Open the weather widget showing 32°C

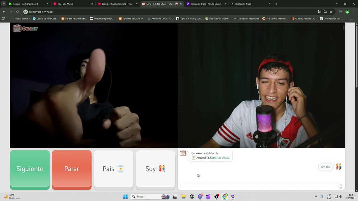point(12,197)
